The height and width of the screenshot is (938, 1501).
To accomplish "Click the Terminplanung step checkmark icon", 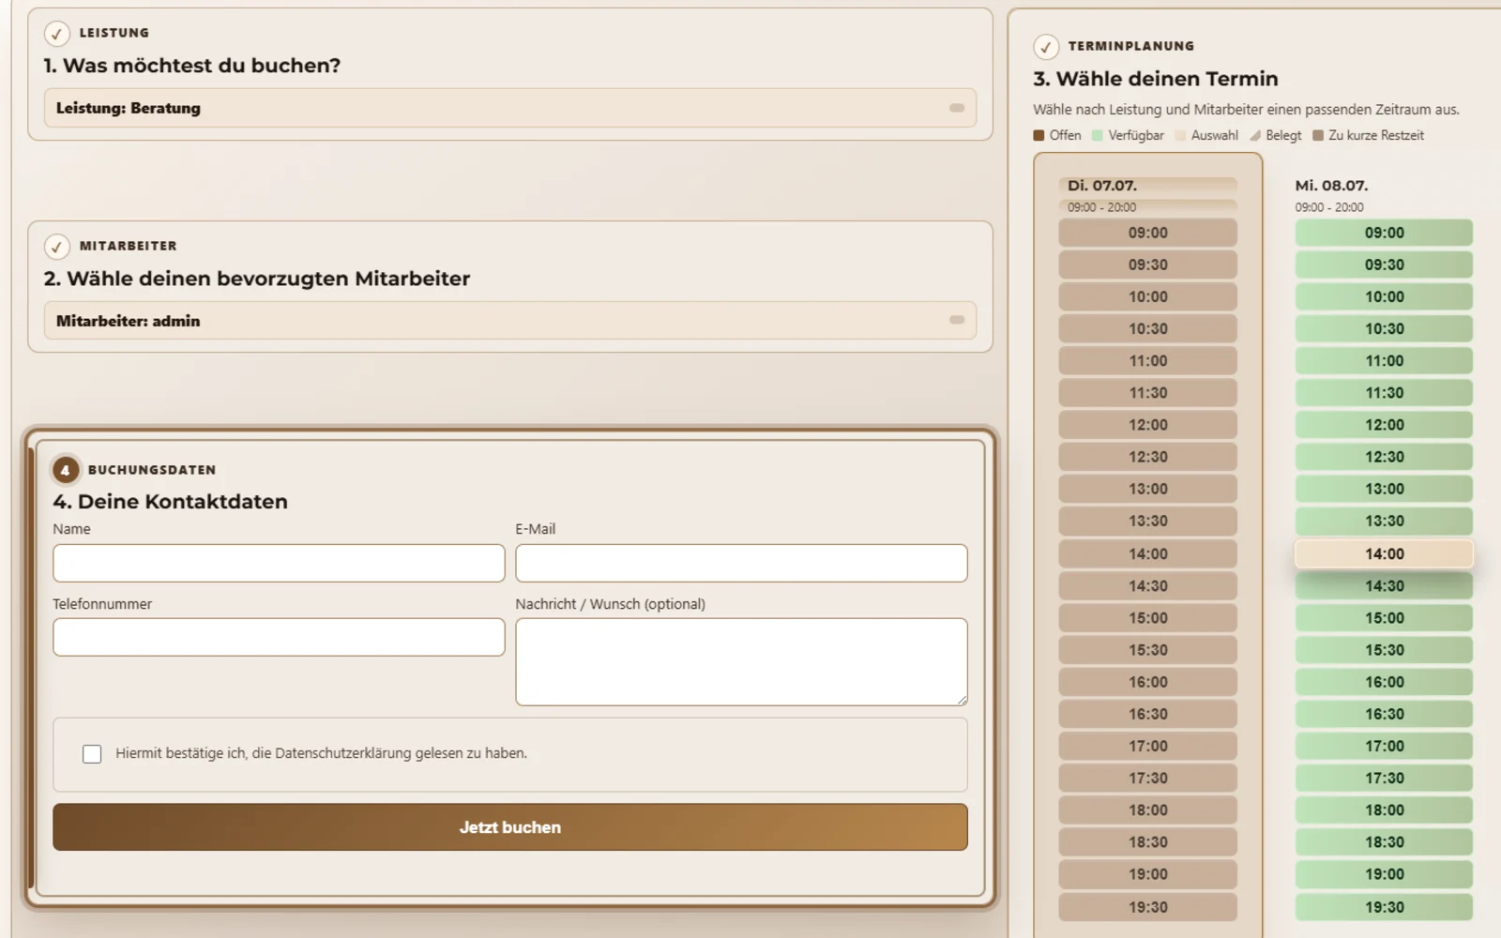I will [x=1045, y=47].
